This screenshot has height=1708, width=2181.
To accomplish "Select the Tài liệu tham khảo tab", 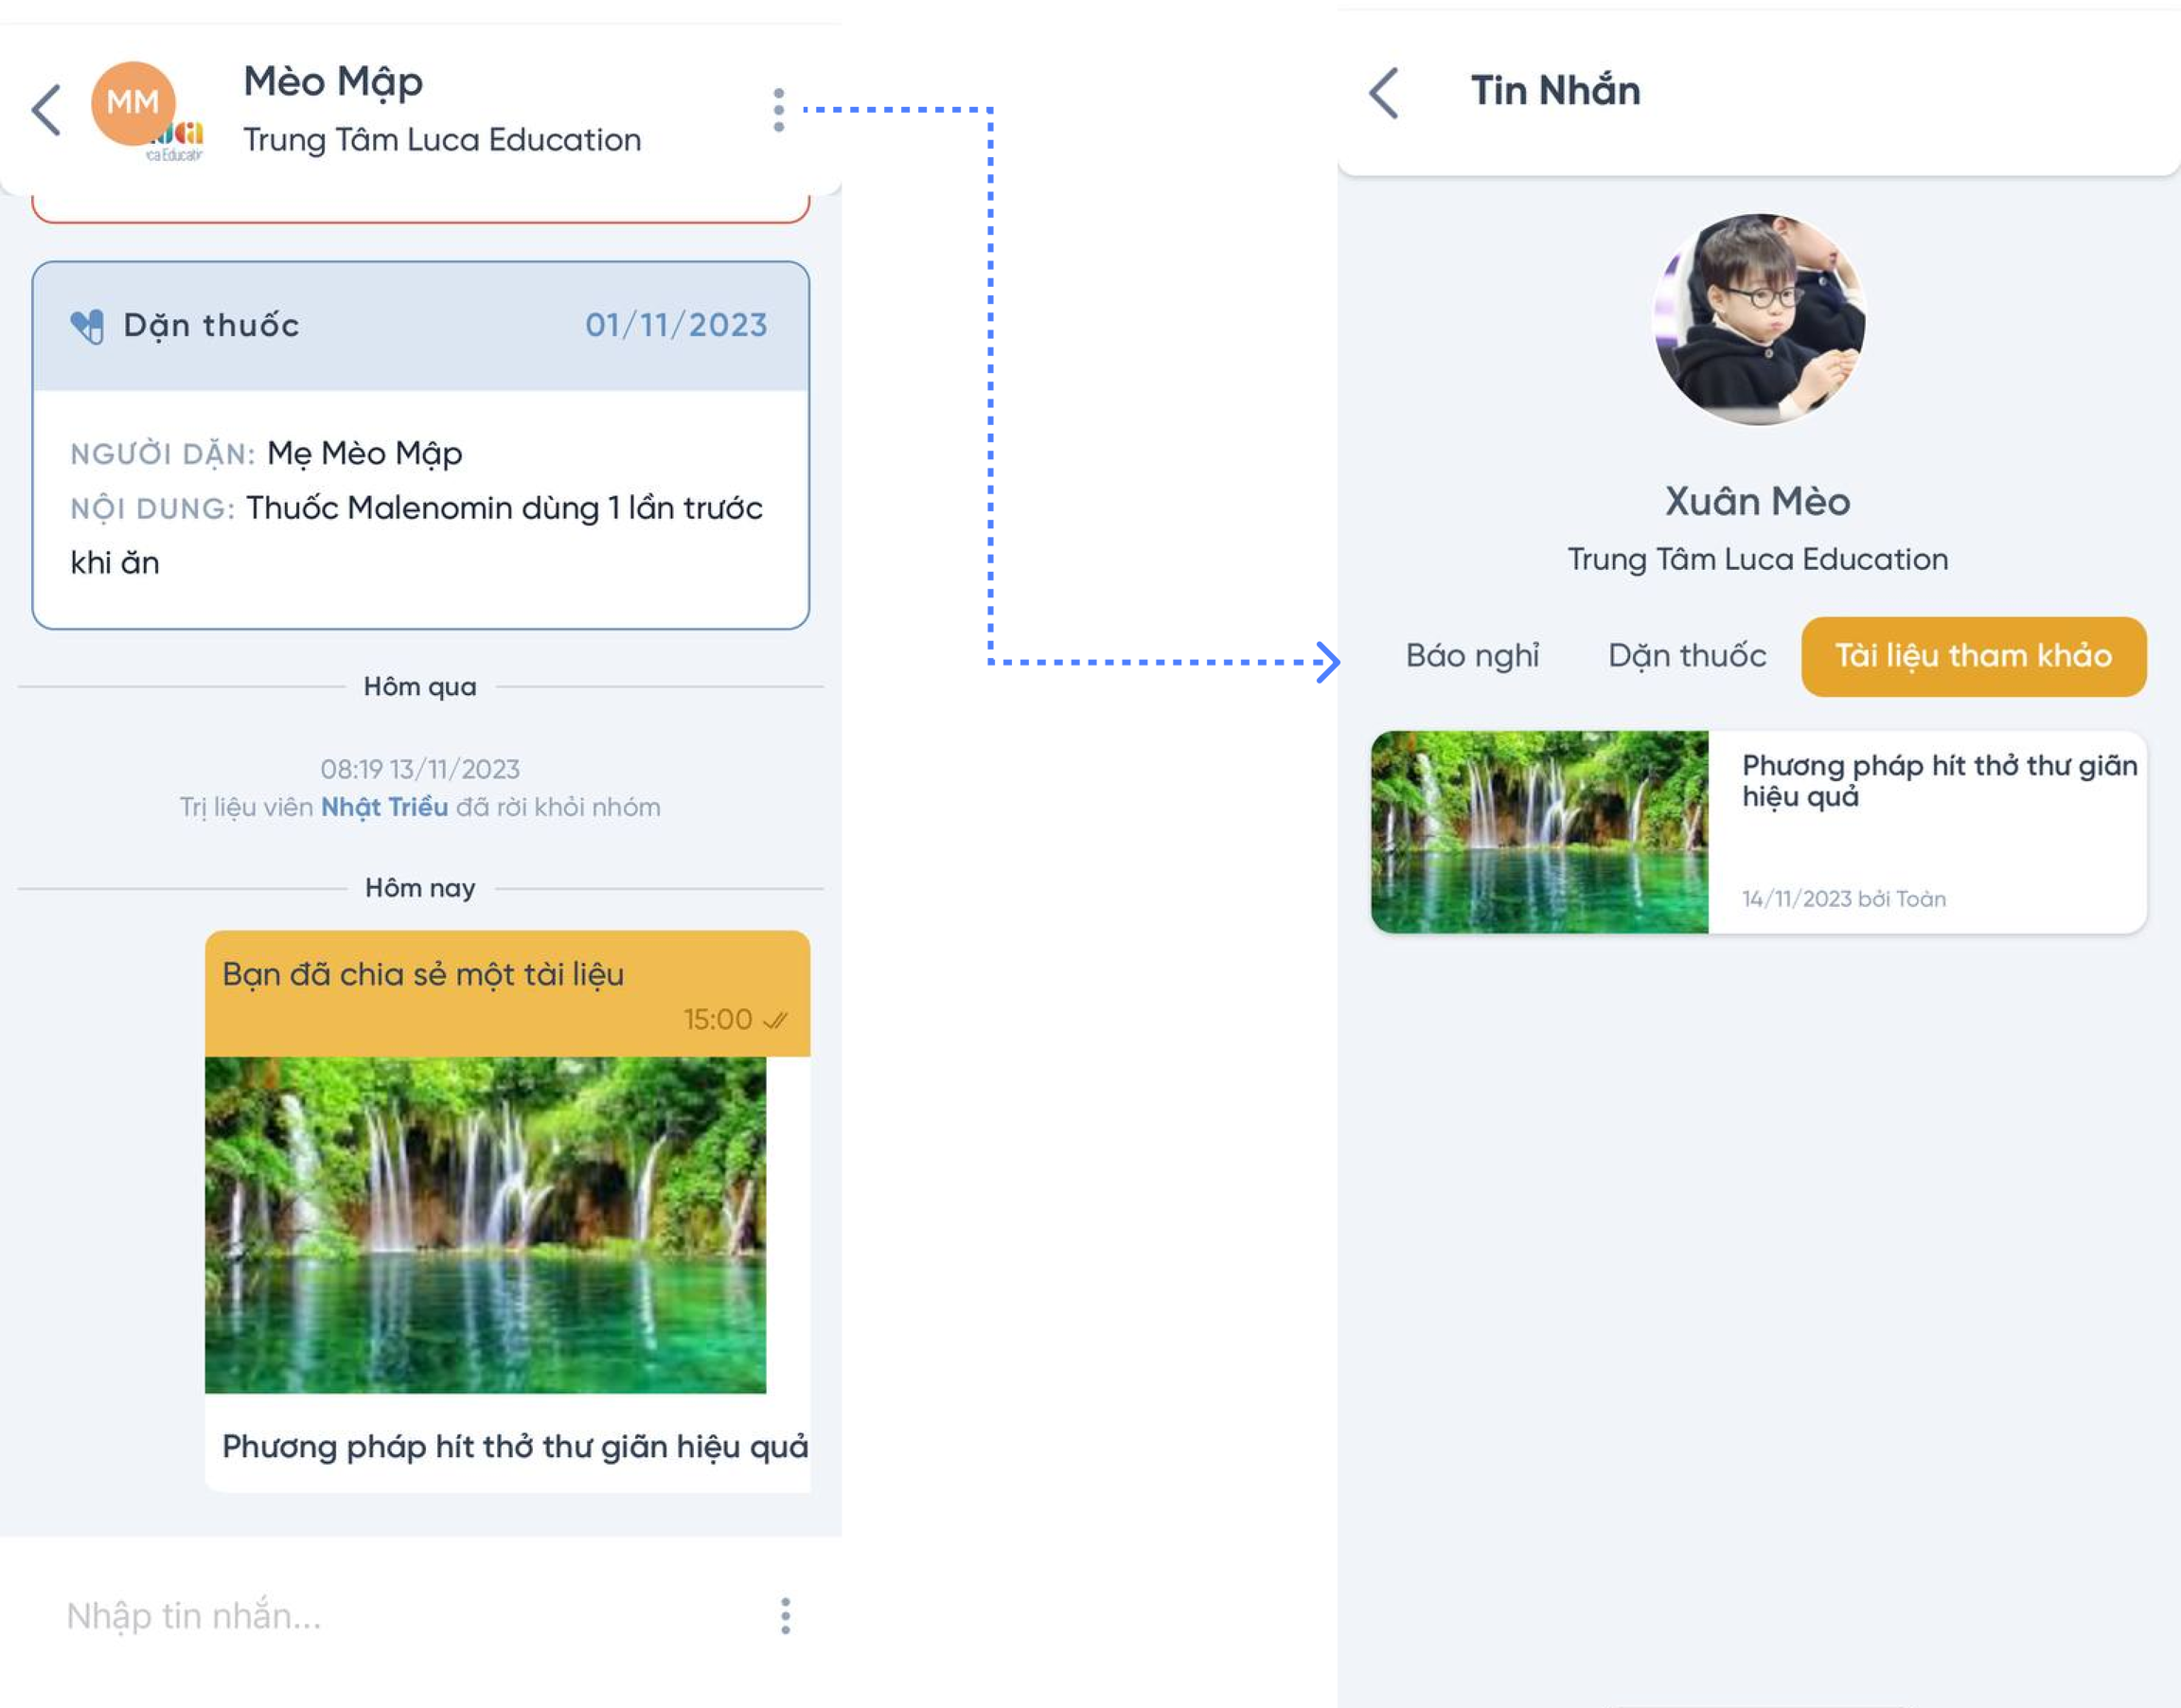I will point(1973,656).
